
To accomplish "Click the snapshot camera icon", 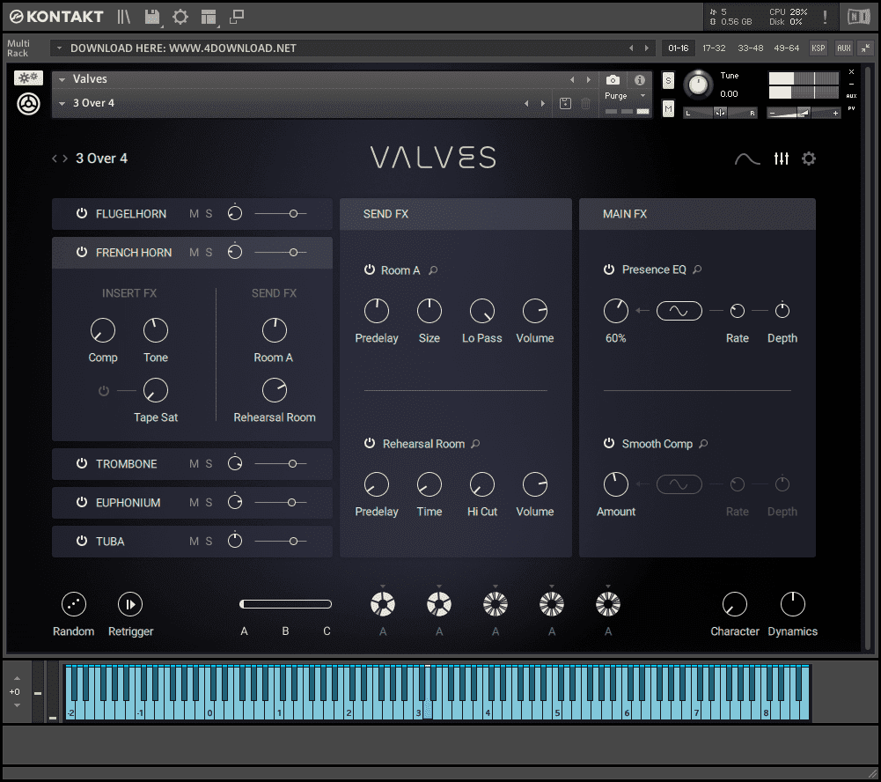I will (613, 80).
